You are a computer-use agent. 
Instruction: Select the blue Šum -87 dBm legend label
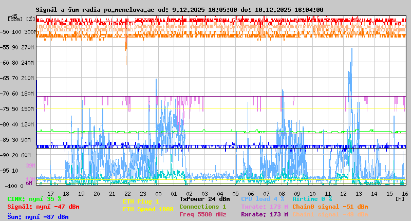click(38, 217)
